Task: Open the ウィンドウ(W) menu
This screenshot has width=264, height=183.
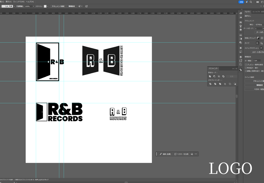Action: 19,2
